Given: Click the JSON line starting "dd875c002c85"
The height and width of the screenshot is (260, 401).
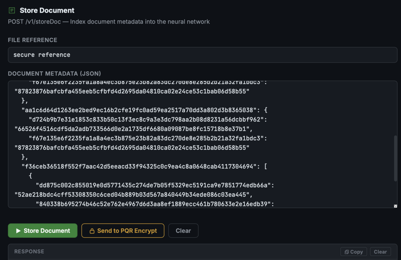Looking at the screenshot, I should tap(155, 185).
